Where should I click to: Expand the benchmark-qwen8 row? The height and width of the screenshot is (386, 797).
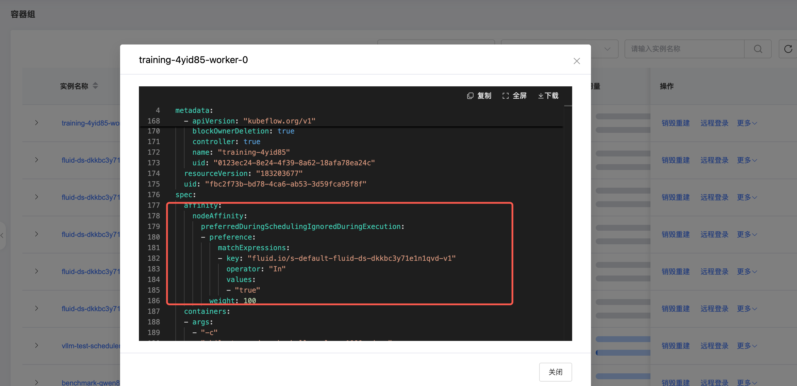click(x=36, y=382)
